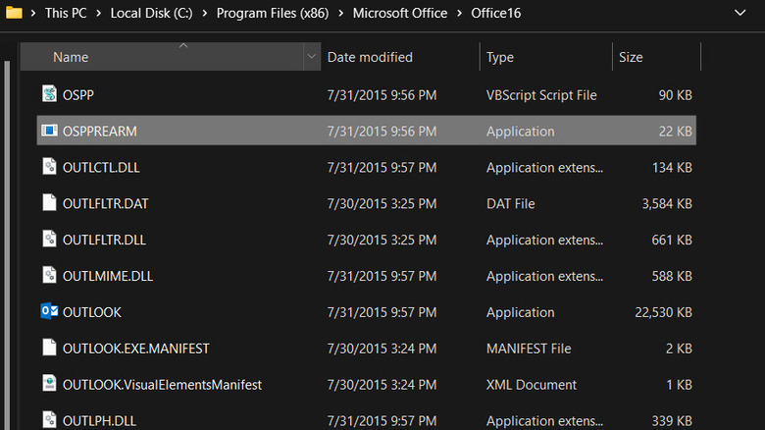
Task: Click the 588 KB size value
Action: point(672,276)
